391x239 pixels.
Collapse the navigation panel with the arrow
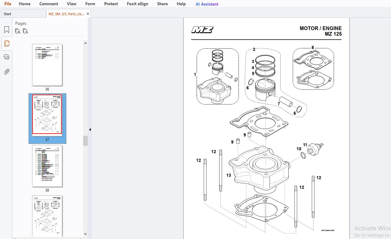coord(90,130)
